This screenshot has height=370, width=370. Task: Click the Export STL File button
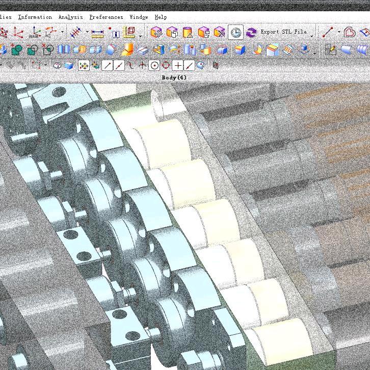[x=283, y=32]
